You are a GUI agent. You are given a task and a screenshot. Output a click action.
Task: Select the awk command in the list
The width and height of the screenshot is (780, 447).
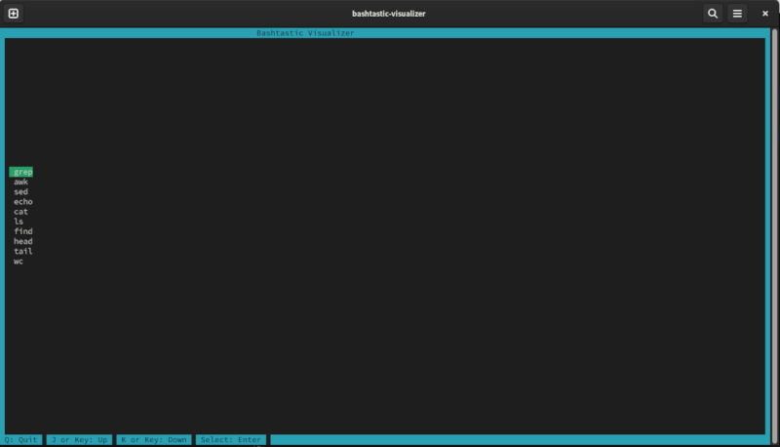click(x=20, y=182)
